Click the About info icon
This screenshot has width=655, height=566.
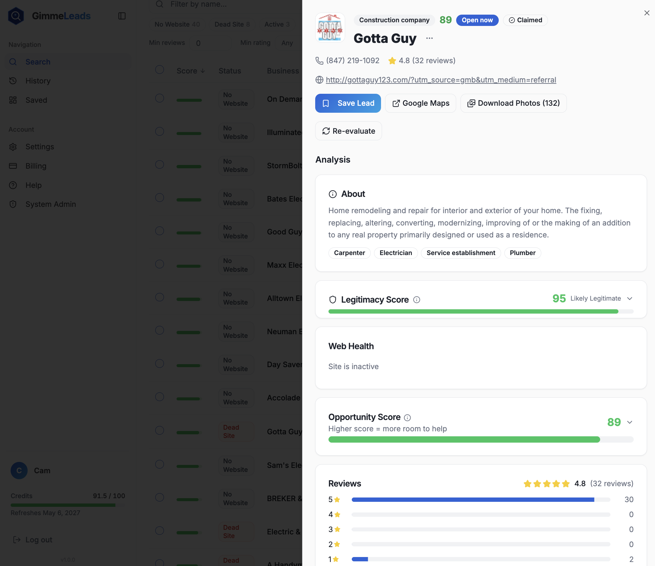(332, 194)
